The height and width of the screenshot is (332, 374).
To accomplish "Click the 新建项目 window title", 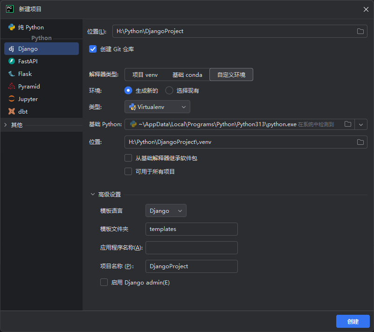I will (x=30, y=9).
